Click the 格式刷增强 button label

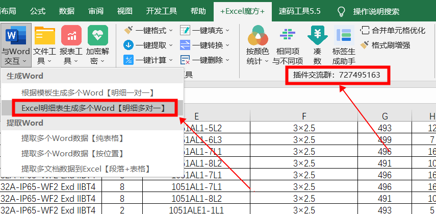tap(391, 45)
